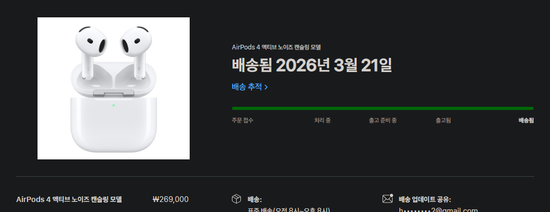Click the AirPods 4 product image
This screenshot has height=212, width=550.
[114, 88]
